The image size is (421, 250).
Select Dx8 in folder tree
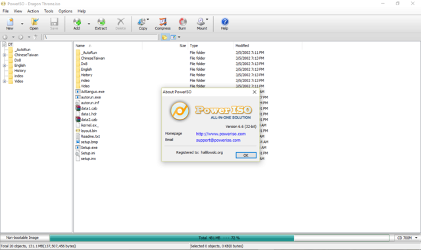pos(18,60)
